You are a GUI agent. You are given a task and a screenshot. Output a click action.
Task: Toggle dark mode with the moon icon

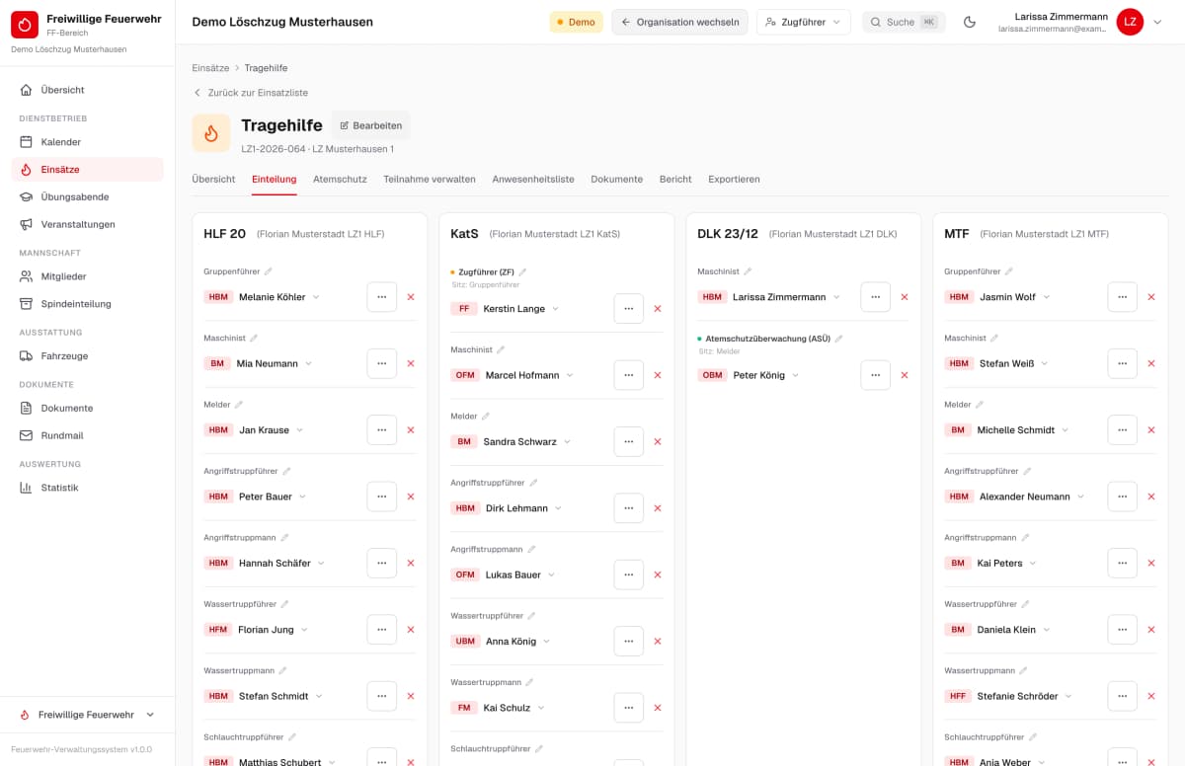(970, 22)
